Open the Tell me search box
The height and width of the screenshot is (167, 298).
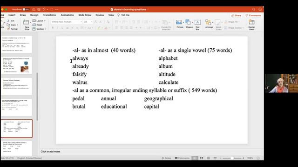[x=123, y=15]
